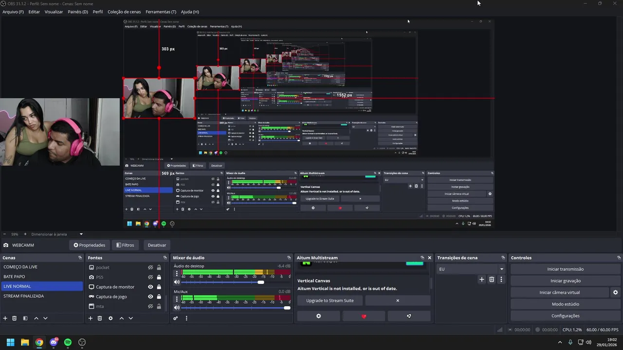Open source properties gear in Fontes toolbar
Image resolution: width=623 pixels, height=350 pixels.
pyautogui.click(x=110, y=318)
